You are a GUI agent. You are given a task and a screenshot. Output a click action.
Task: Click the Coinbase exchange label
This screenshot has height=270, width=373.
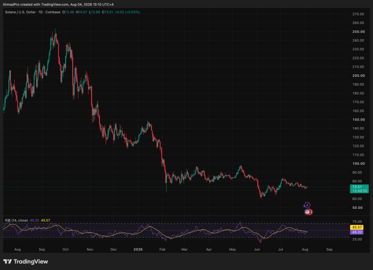[53, 12]
